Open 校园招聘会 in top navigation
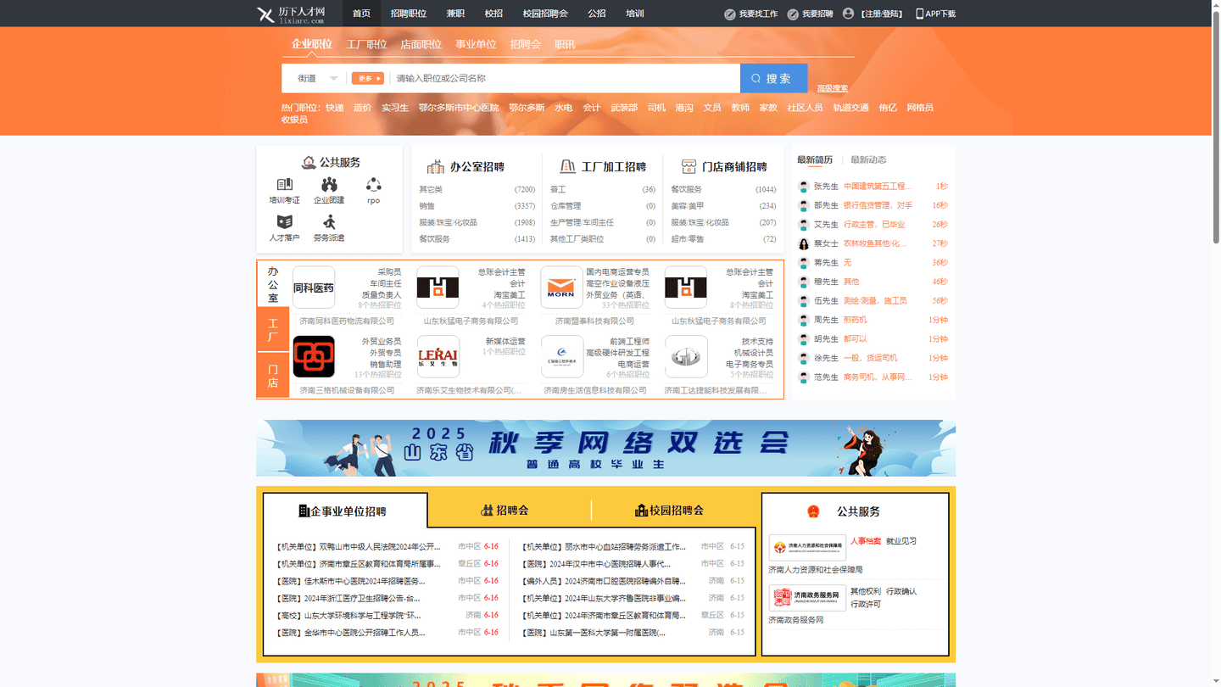The height and width of the screenshot is (687, 1221). coord(545,14)
